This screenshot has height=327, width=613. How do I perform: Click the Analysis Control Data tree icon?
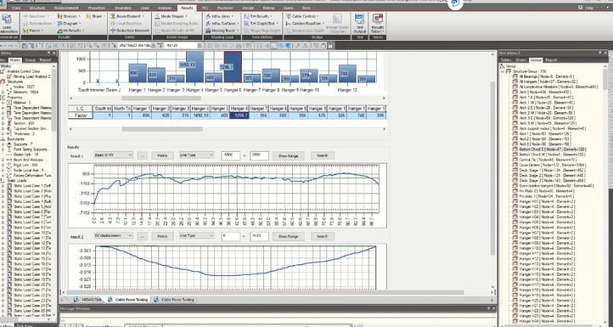(3, 71)
